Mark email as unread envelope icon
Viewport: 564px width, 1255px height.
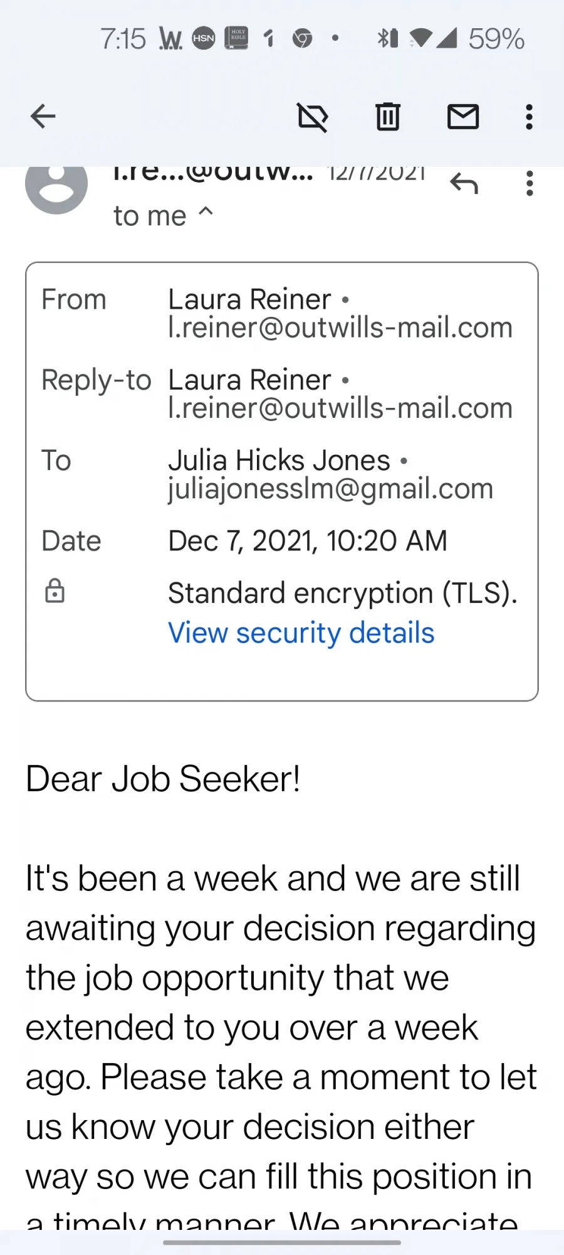pos(463,117)
